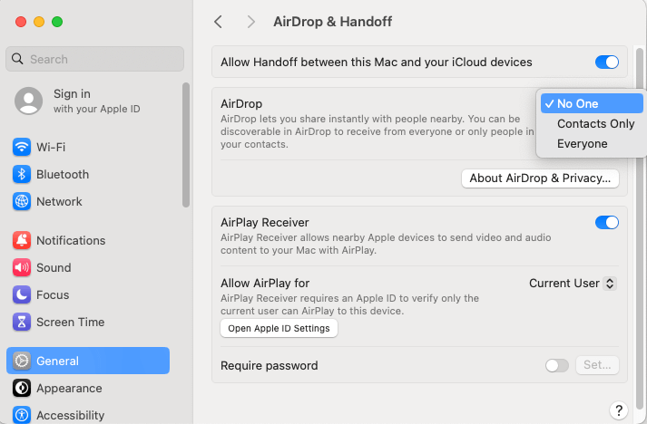647x424 pixels.
Task: Go back using the left chevron
Action: (x=218, y=22)
